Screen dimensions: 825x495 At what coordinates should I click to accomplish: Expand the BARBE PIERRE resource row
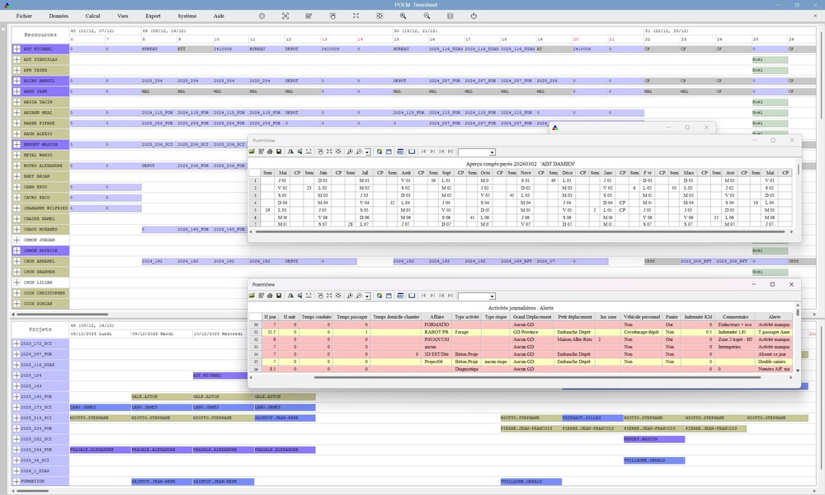[x=16, y=123]
